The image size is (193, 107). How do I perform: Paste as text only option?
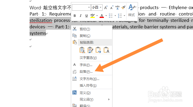point(106,50)
